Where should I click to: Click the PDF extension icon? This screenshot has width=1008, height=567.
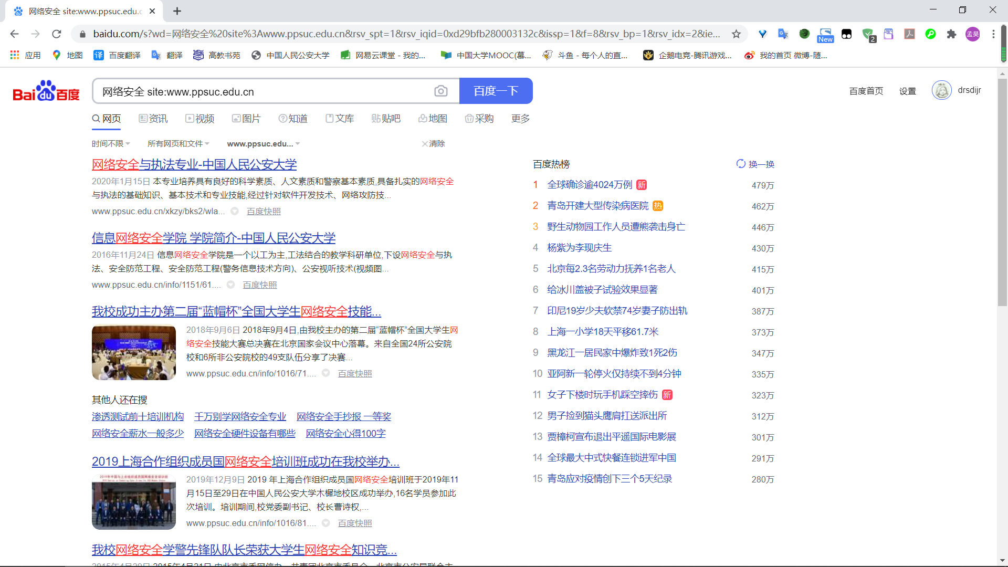coord(909,34)
